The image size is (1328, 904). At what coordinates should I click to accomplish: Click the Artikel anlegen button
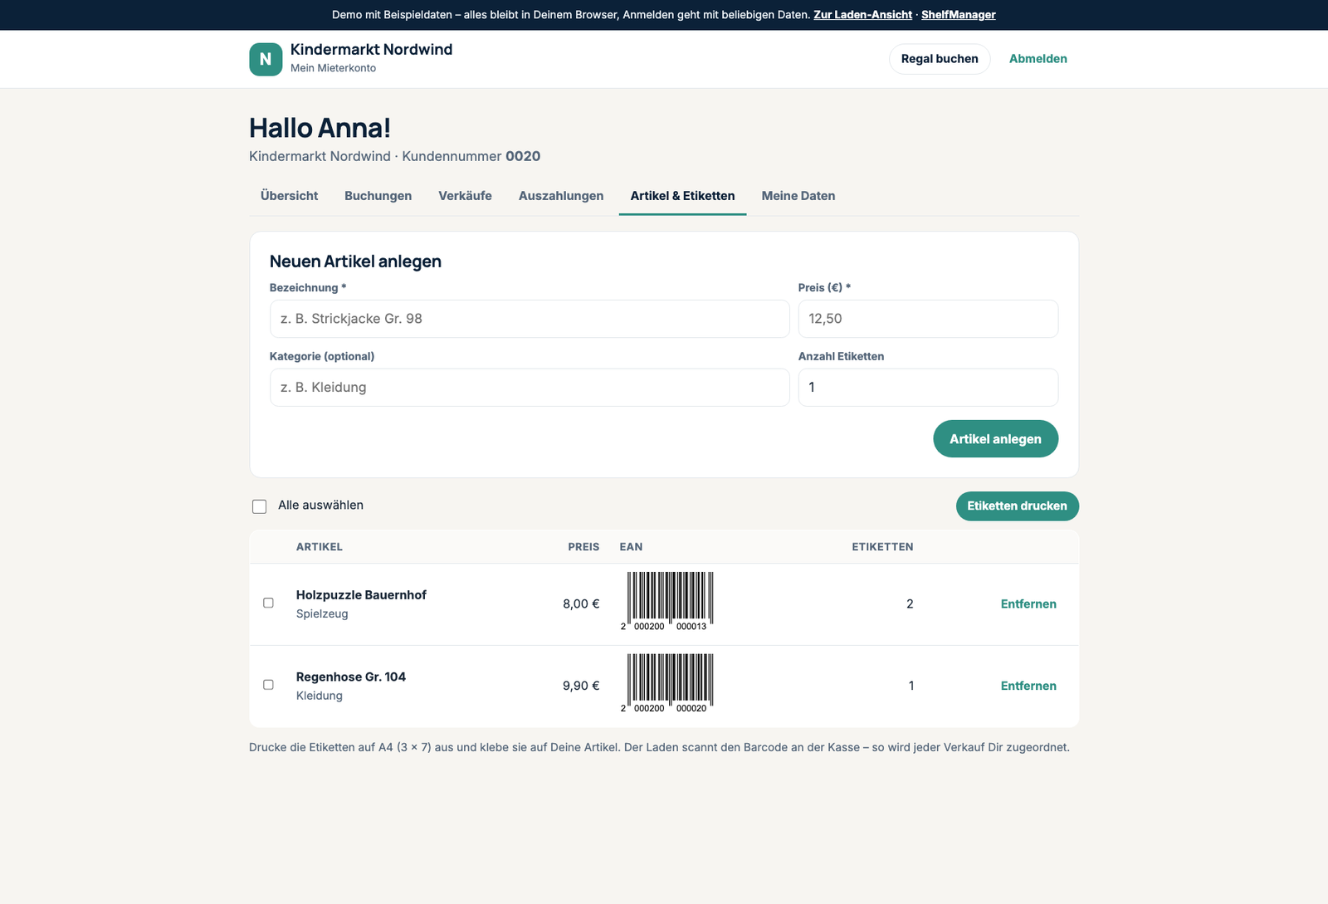995,439
